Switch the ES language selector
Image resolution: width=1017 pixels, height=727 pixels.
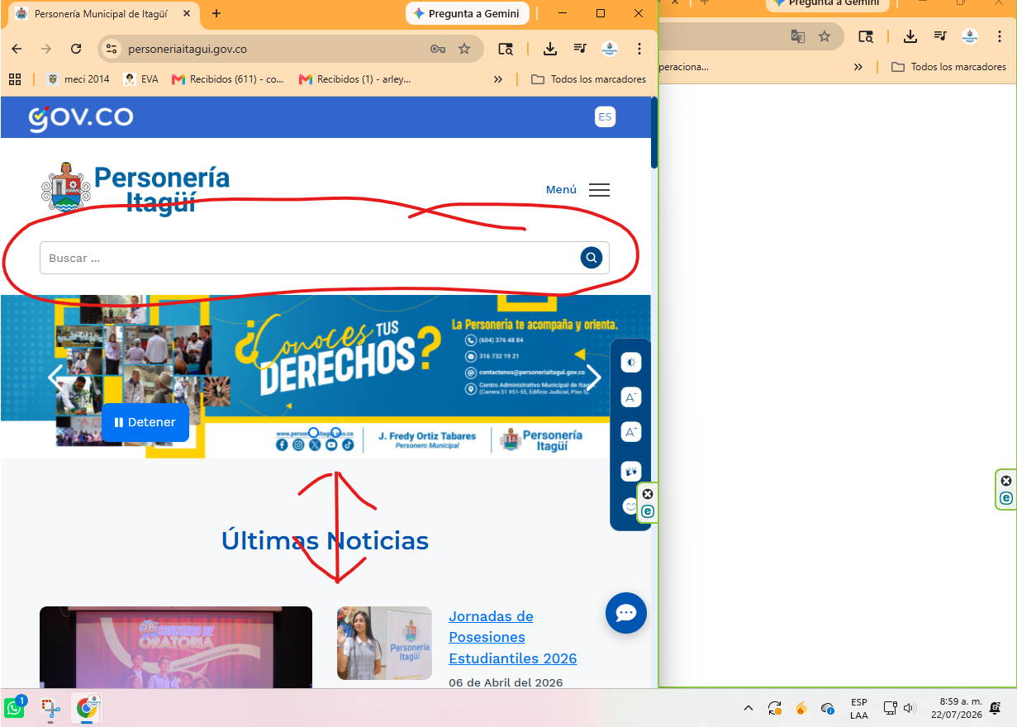(x=605, y=116)
